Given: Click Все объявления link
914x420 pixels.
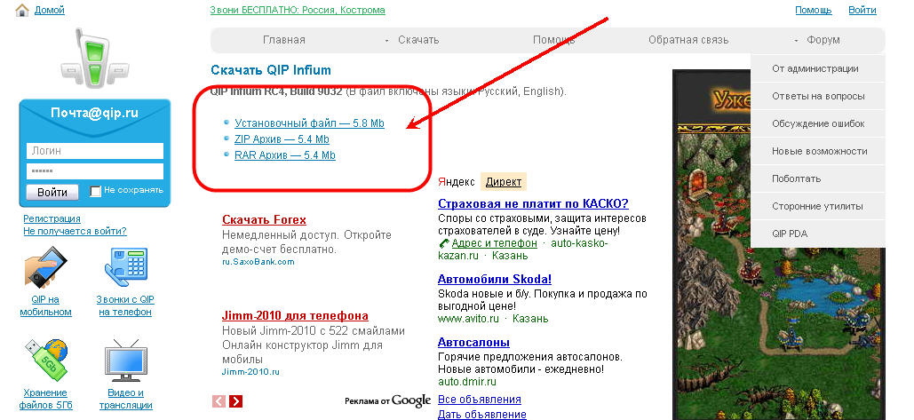Looking at the screenshot, I should coord(480,400).
